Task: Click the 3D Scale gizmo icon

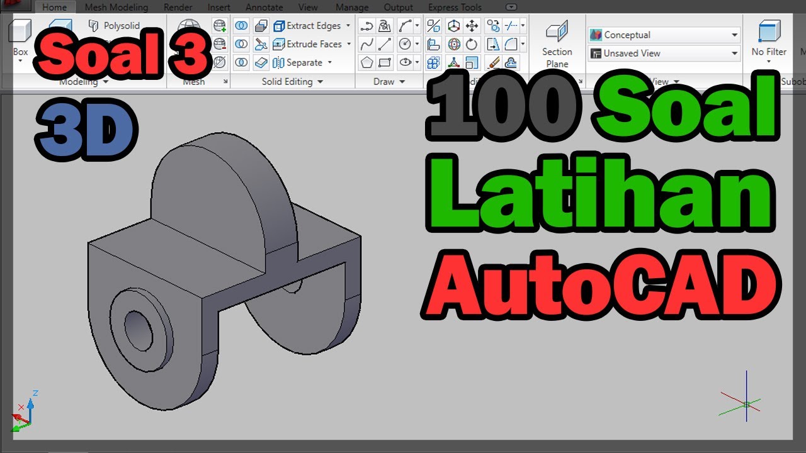Action: [x=453, y=62]
